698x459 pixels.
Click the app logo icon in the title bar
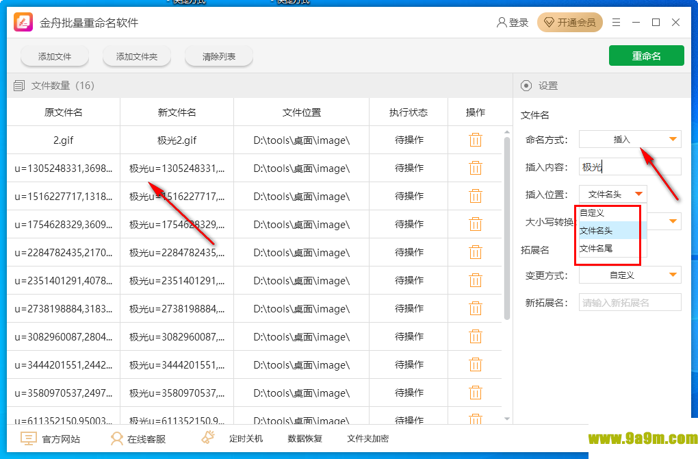click(23, 23)
